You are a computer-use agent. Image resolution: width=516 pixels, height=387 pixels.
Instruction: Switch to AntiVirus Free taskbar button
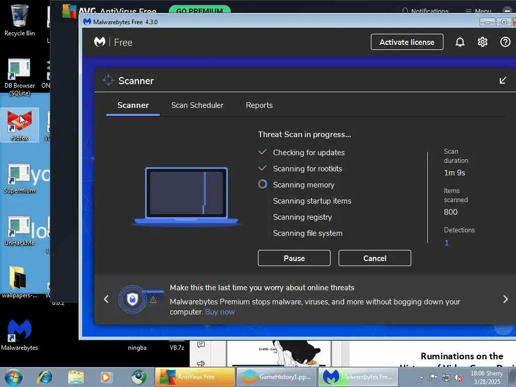(195, 377)
